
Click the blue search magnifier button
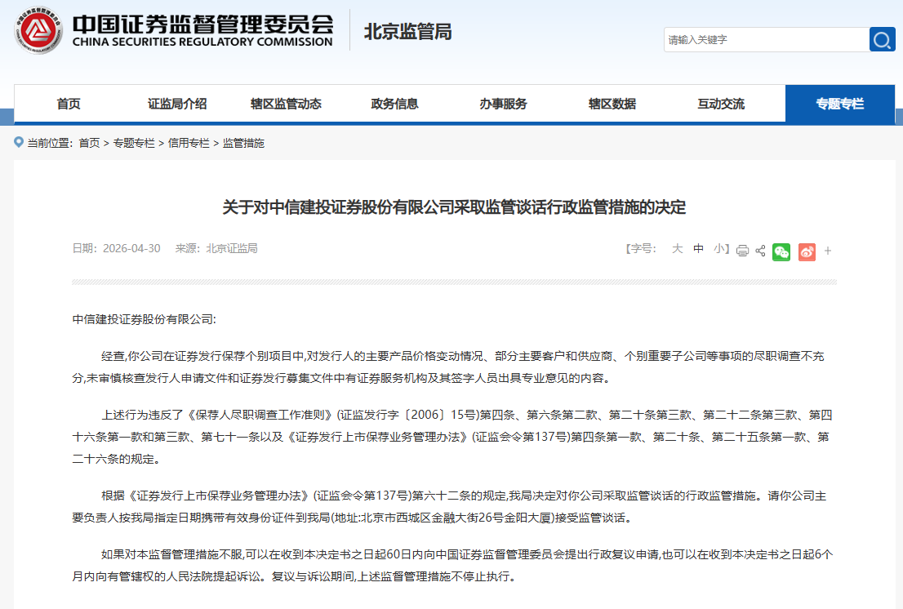(x=882, y=40)
